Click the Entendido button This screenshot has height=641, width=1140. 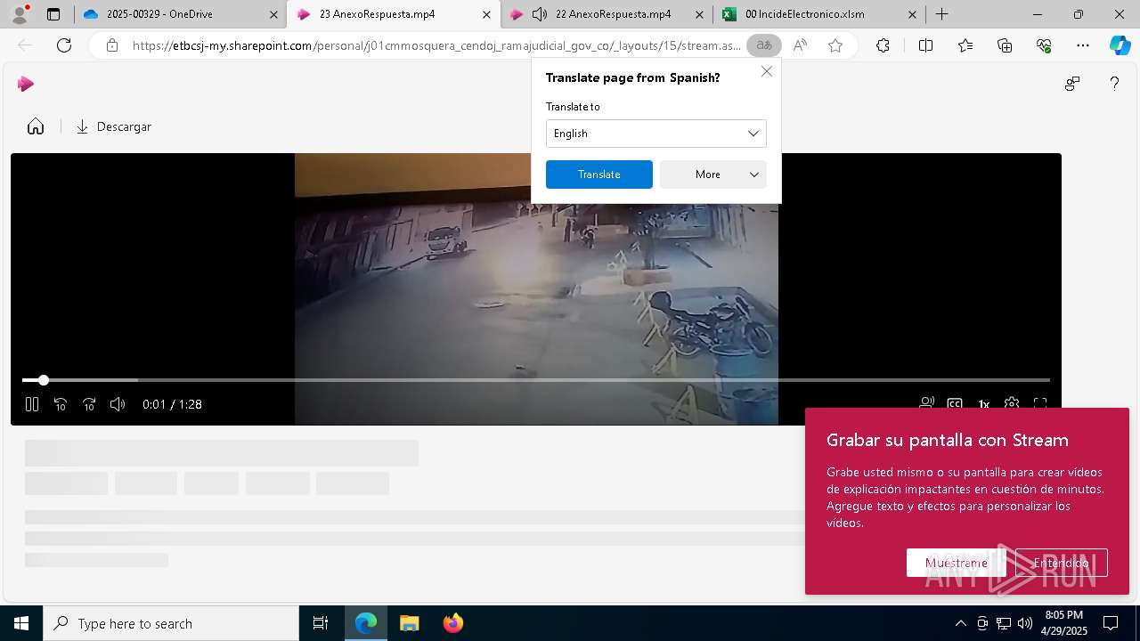pos(1061,563)
